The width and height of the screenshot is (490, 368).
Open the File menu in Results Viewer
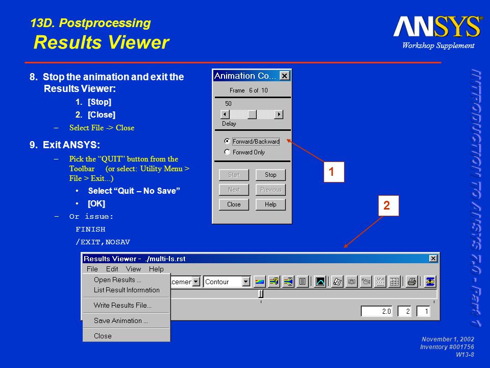(92, 269)
